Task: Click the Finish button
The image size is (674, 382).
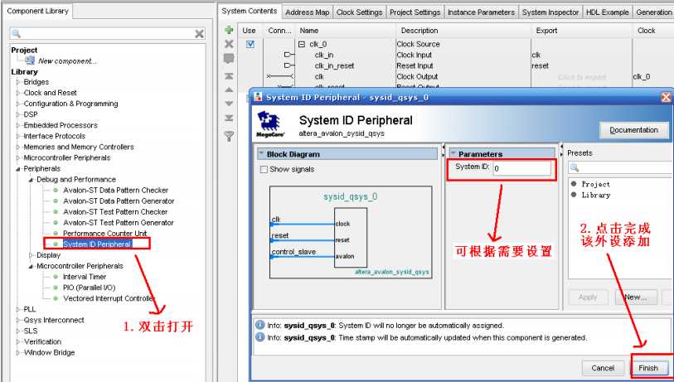Action: coord(648,368)
